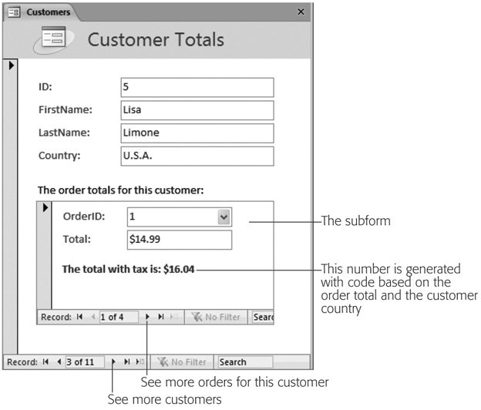The image size is (481, 410).
Task: Click the LastName: label
Action: [x=64, y=133]
